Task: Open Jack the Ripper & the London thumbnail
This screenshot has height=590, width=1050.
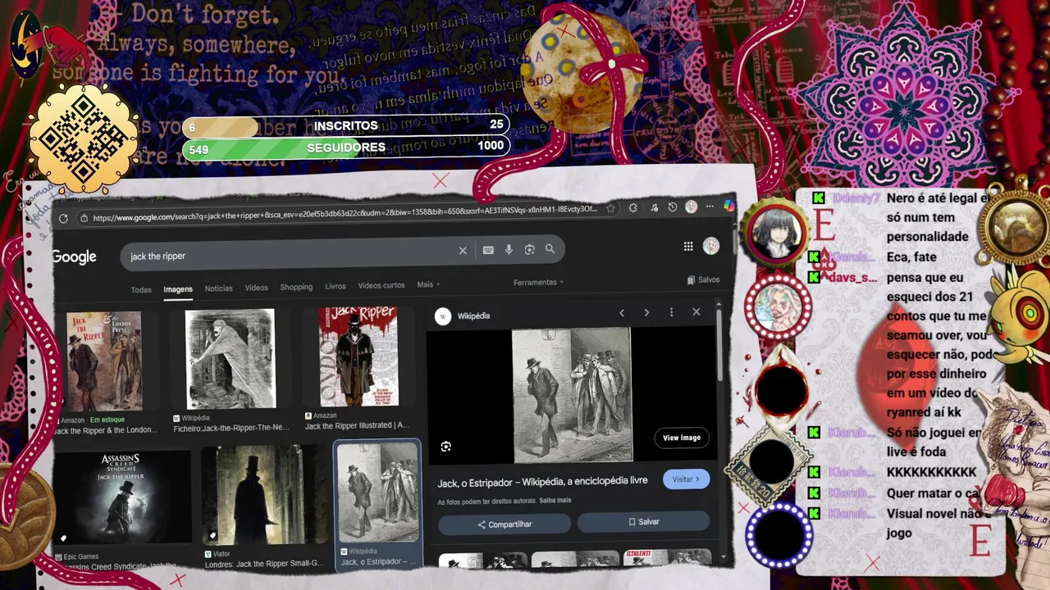Action: (104, 361)
